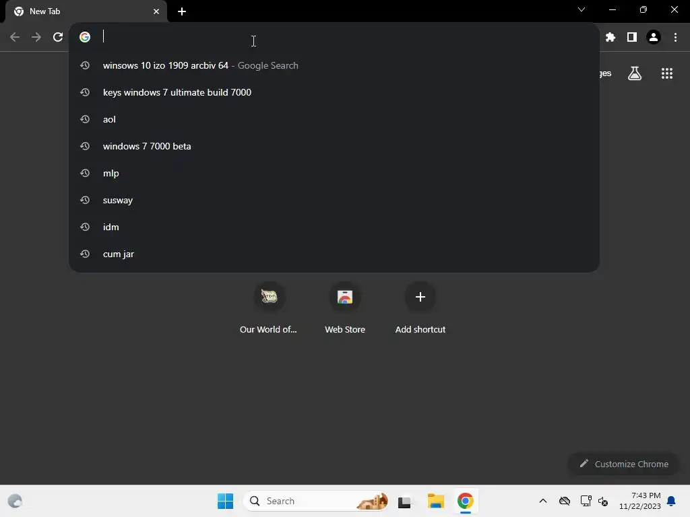Select the susway suggestion
This screenshot has height=517, width=690.
coord(334,200)
